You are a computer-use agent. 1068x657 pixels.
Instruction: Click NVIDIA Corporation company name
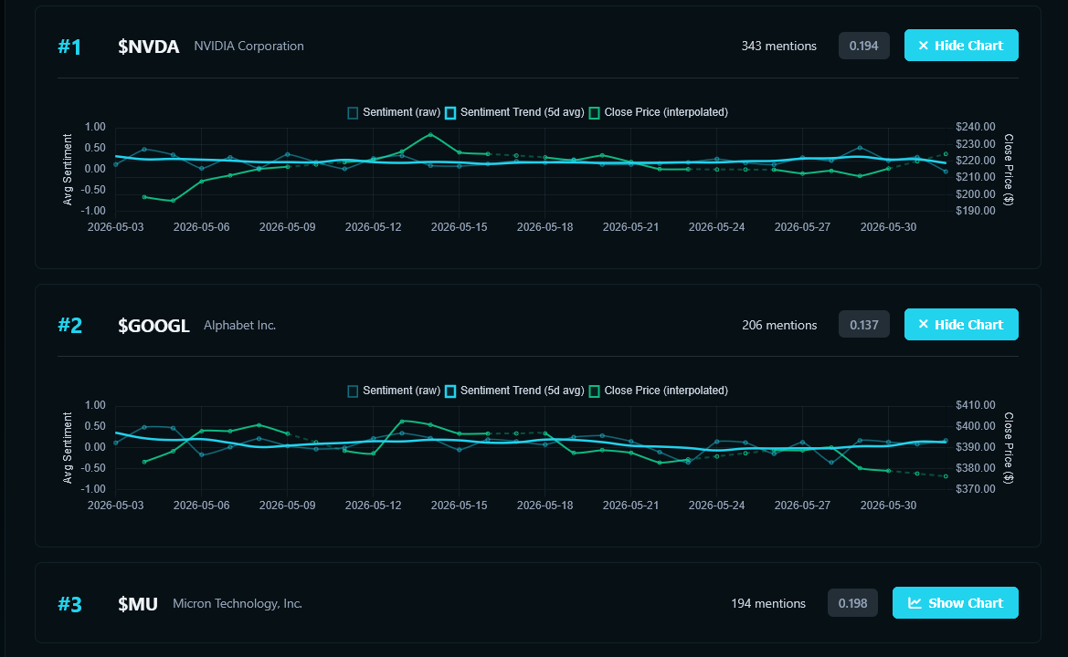[248, 47]
